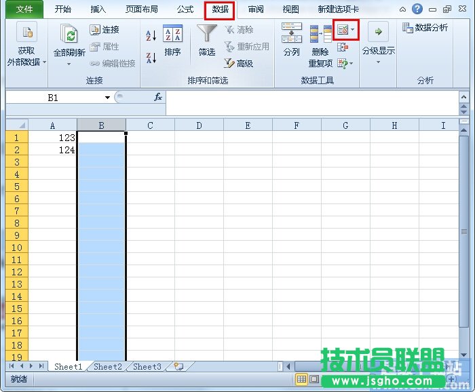Show the previous sheet tab
The height and width of the screenshot is (392, 475).
pyautogui.click(x=22, y=366)
